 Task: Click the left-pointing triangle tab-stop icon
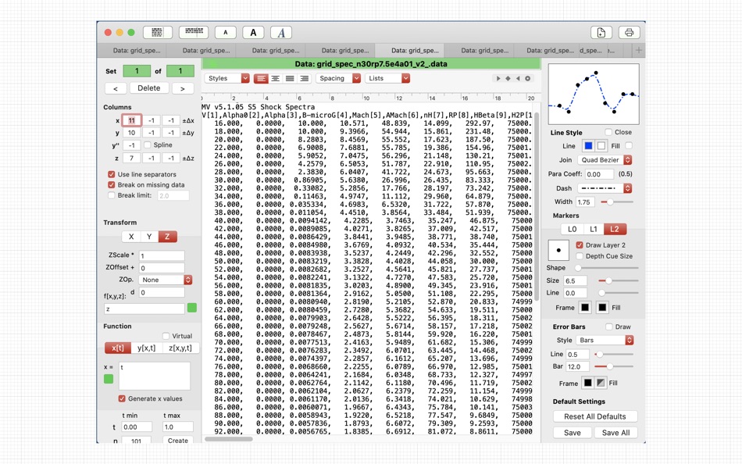[x=518, y=79]
